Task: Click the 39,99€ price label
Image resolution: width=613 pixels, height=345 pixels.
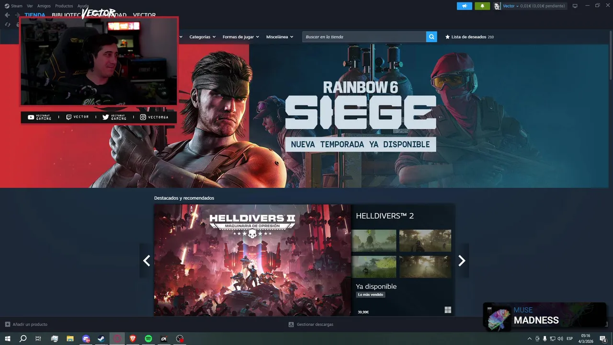Action: pyautogui.click(x=363, y=312)
